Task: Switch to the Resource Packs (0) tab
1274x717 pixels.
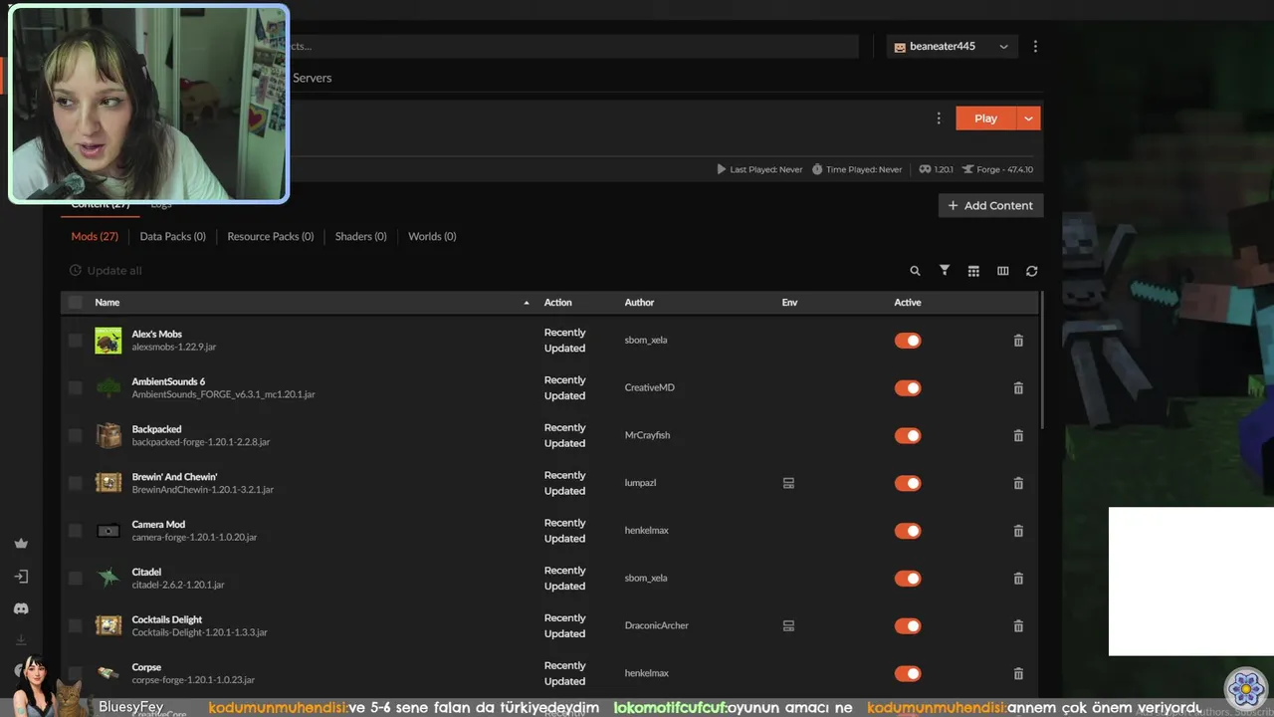Action: pyautogui.click(x=270, y=237)
